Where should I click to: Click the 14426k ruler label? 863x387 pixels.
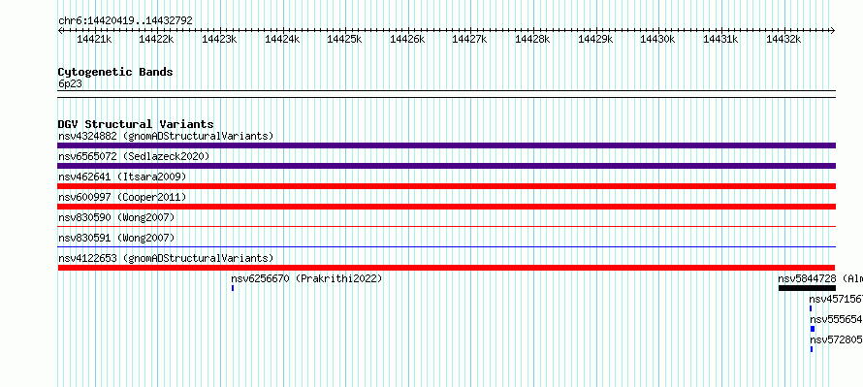(407, 39)
